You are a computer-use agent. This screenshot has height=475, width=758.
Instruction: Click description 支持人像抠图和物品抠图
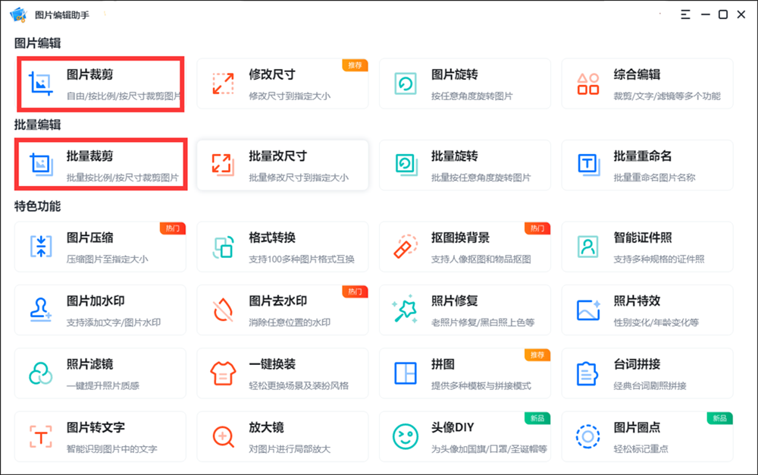[x=481, y=260]
